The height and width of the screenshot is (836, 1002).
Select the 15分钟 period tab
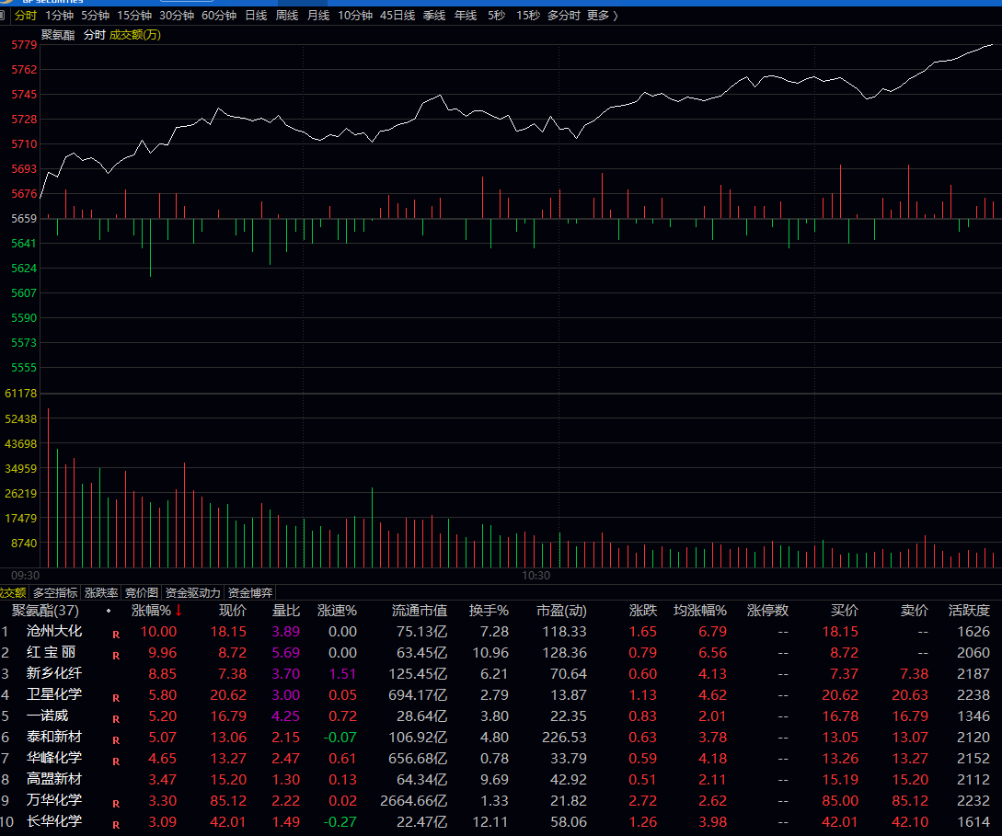pos(134,16)
